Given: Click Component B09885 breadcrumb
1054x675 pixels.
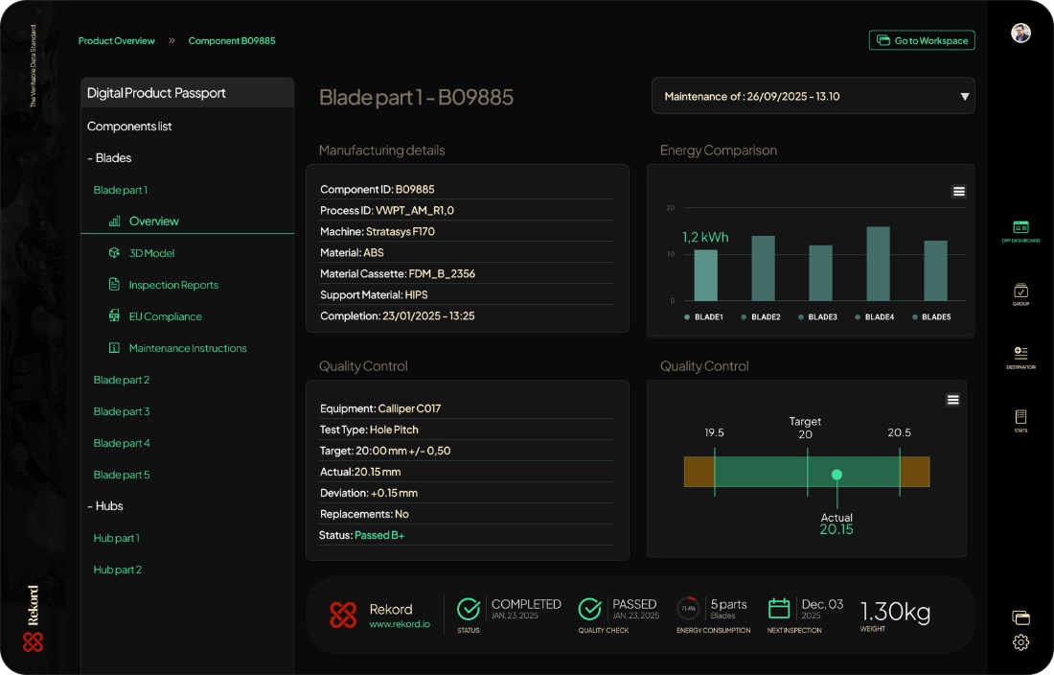Looking at the screenshot, I should (x=232, y=40).
